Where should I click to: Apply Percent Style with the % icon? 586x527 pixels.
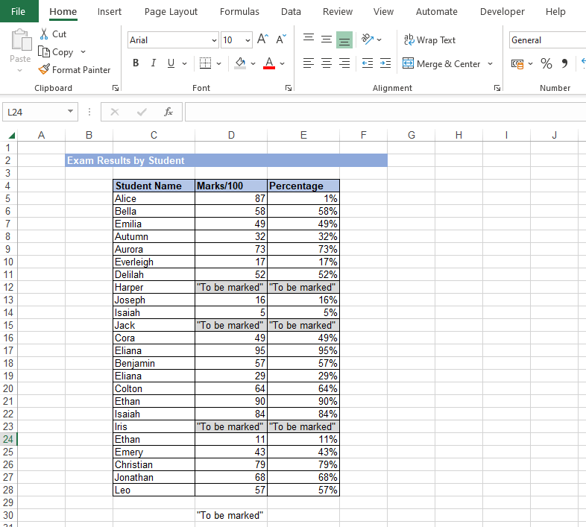tap(546, 64)
